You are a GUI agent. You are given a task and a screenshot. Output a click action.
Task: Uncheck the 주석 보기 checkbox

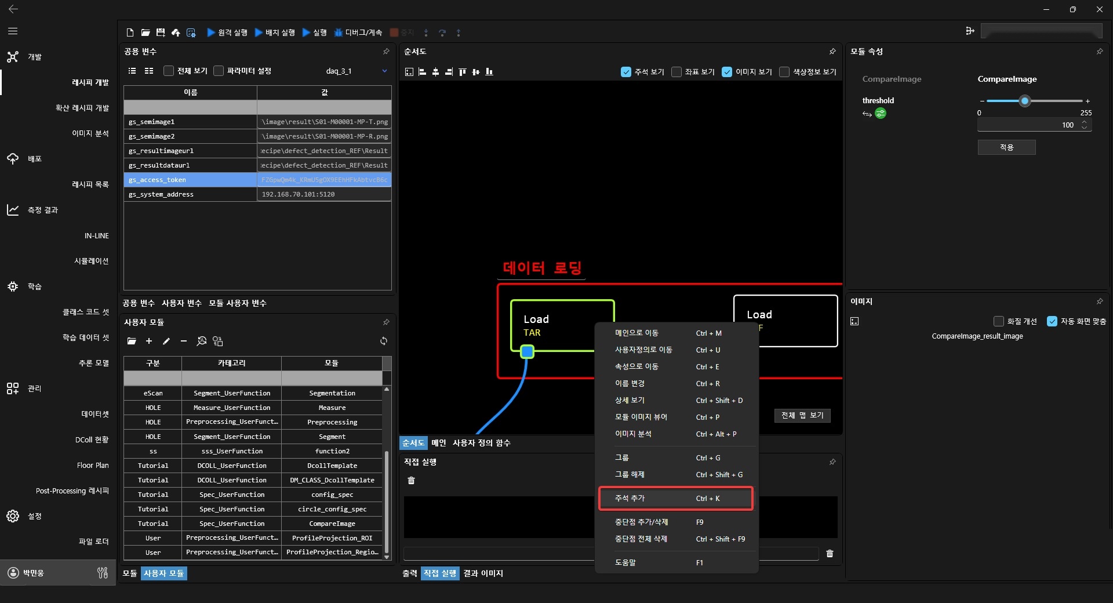[x=626, y=72]
